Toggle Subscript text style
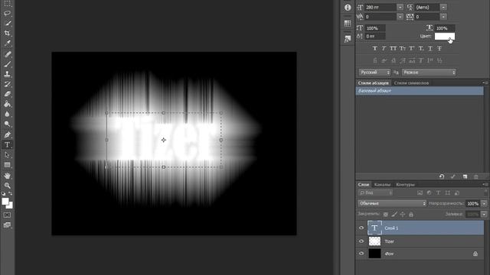The width and height of the screenshot is (490, 275). pyautogui.click(x=421, y=48)
